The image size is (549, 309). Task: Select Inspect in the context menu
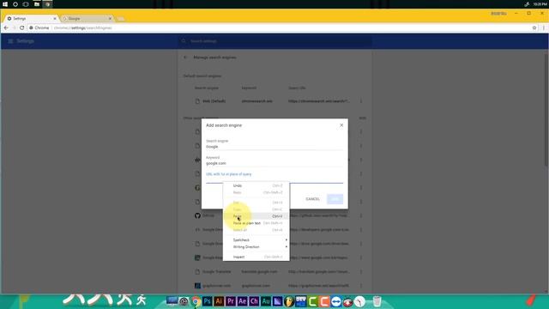[256, 257]
